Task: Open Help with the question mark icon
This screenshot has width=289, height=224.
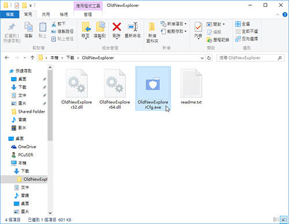Action: pos(285,14)
